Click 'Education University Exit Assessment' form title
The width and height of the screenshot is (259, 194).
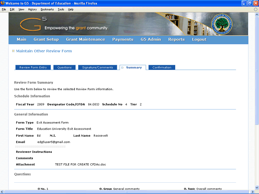click(x=64, y=129)
